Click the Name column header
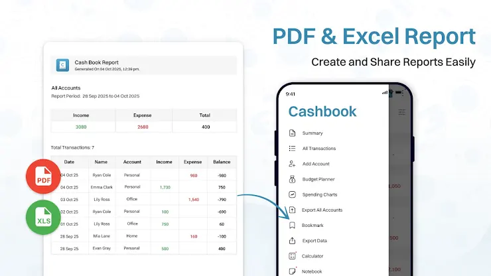 pos(101,162)
